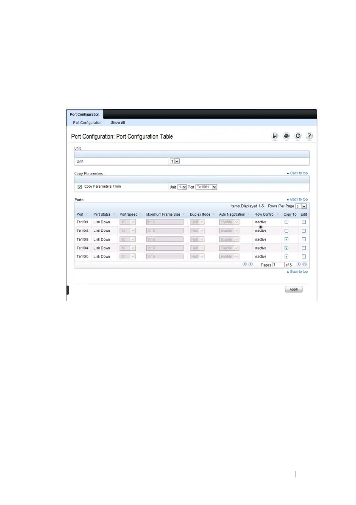Check Edit for port Te1/0/4
356x505 pixels.
303,248
